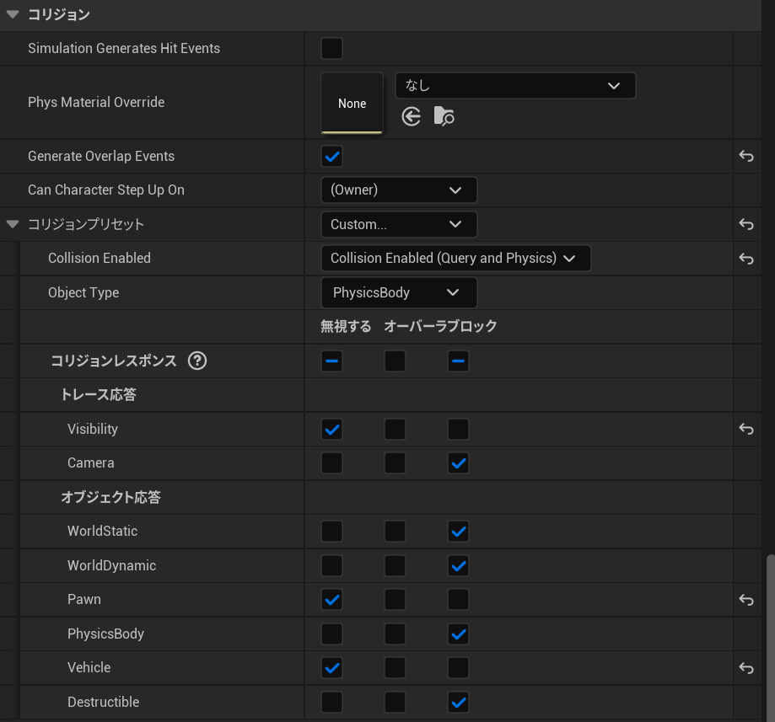775x722 pixels.
Task: Set Destructible response to ignore
Action: (331, 703)
